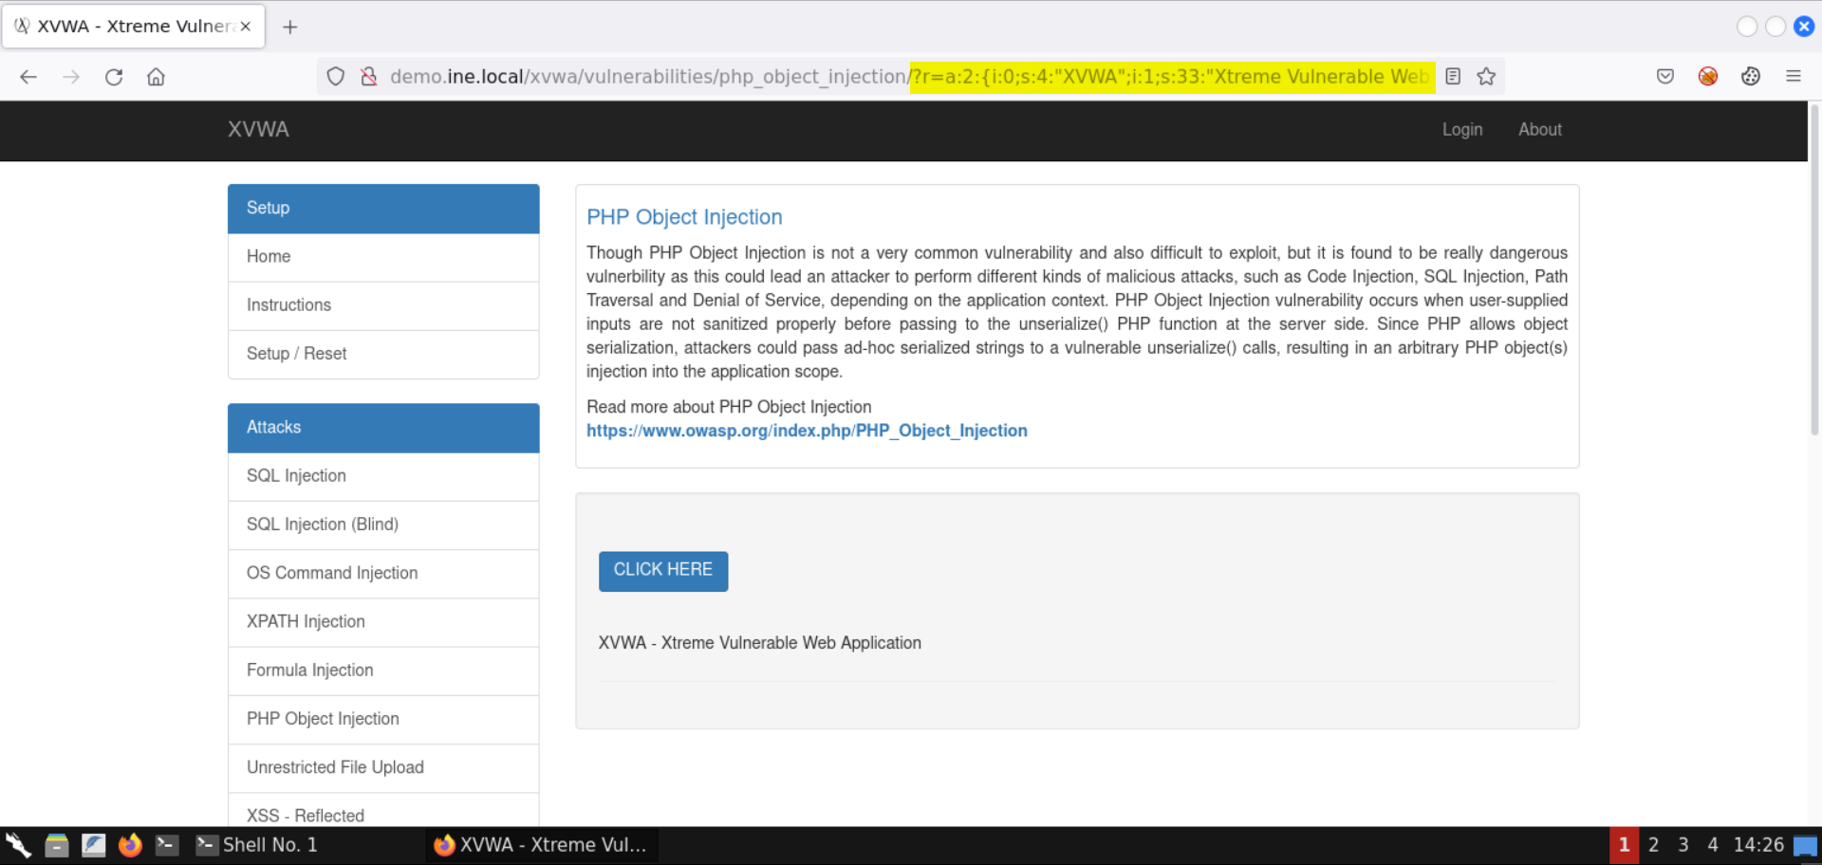
Task: Bookmark this page with the star icon
Action: [1486, 77]
